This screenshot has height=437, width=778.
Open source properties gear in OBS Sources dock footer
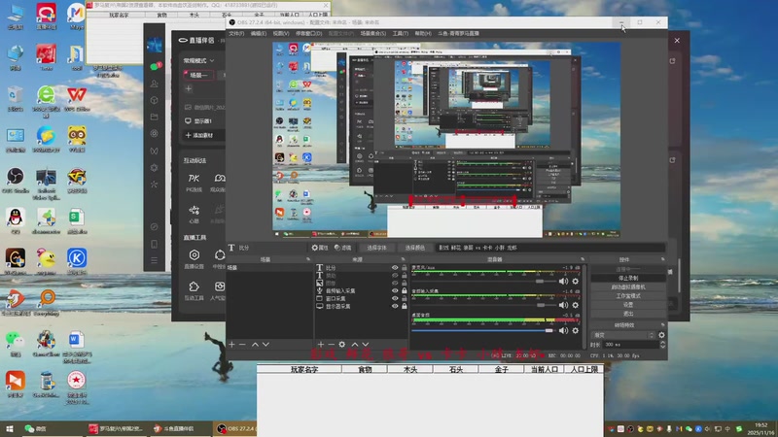pos(342,344)
